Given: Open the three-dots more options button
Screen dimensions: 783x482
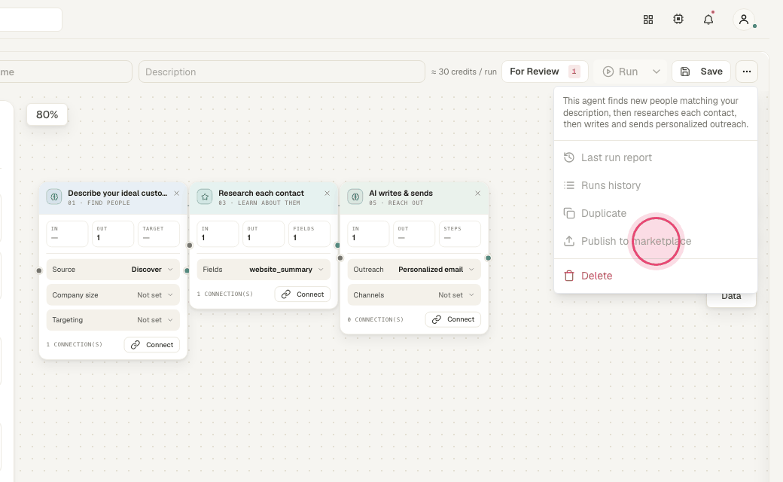Looking at the screenshot, I should coord(747,72).
